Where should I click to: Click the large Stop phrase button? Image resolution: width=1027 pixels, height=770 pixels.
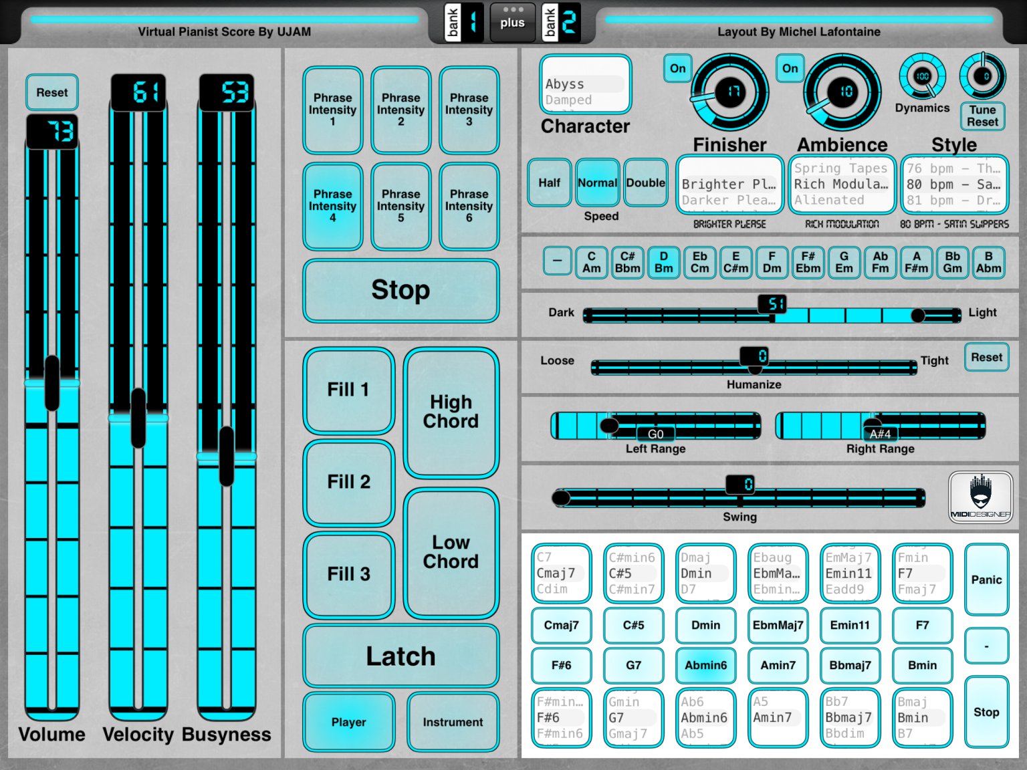click(x=401, y=291)
